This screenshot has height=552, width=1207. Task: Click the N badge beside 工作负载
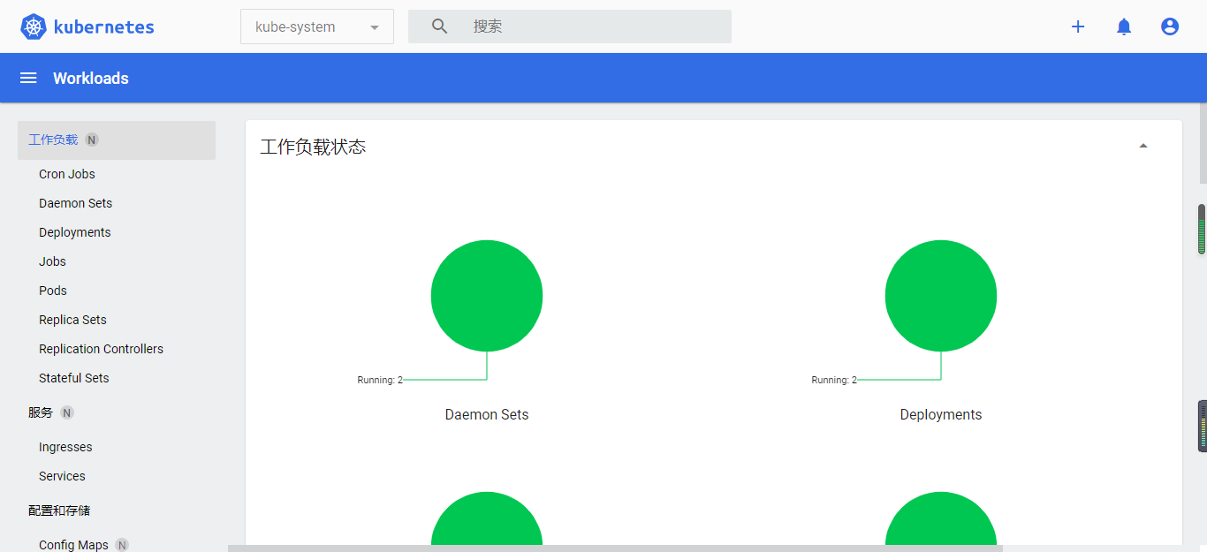(x=92, y=140)
